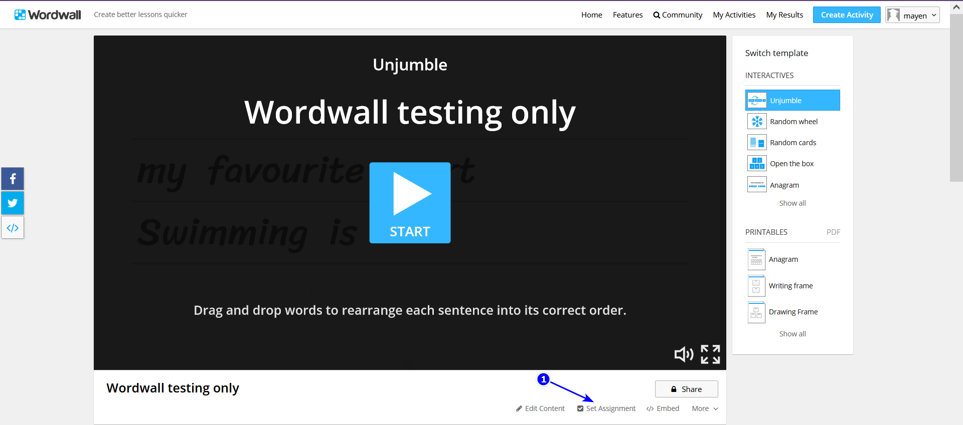Click the Random cards template icon

pos(757,143)
